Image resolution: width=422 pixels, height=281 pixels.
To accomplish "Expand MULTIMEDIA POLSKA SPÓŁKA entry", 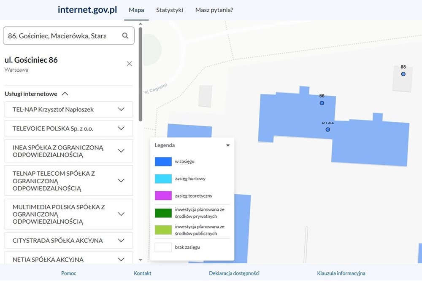I will pos(122,214).
